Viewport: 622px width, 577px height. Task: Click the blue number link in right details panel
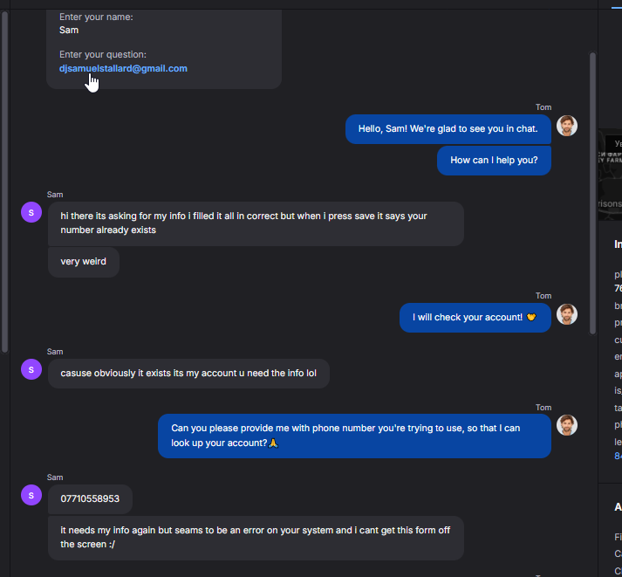(618, 456)
